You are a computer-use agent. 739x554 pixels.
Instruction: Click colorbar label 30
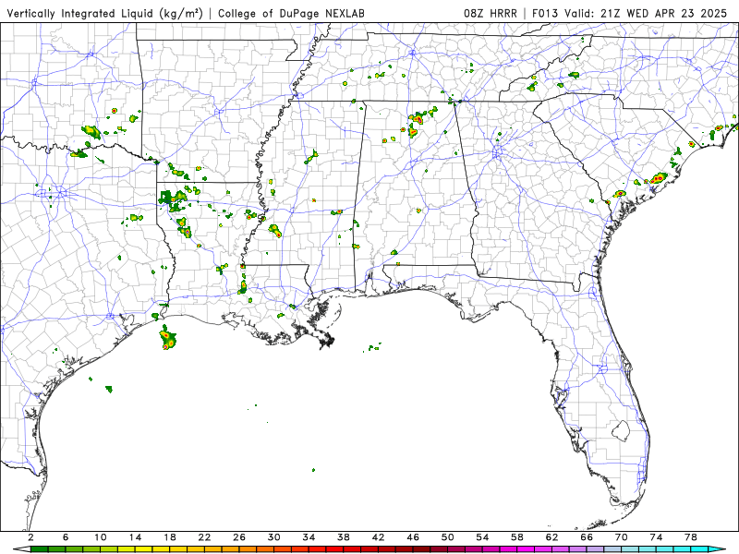(274, 537)
